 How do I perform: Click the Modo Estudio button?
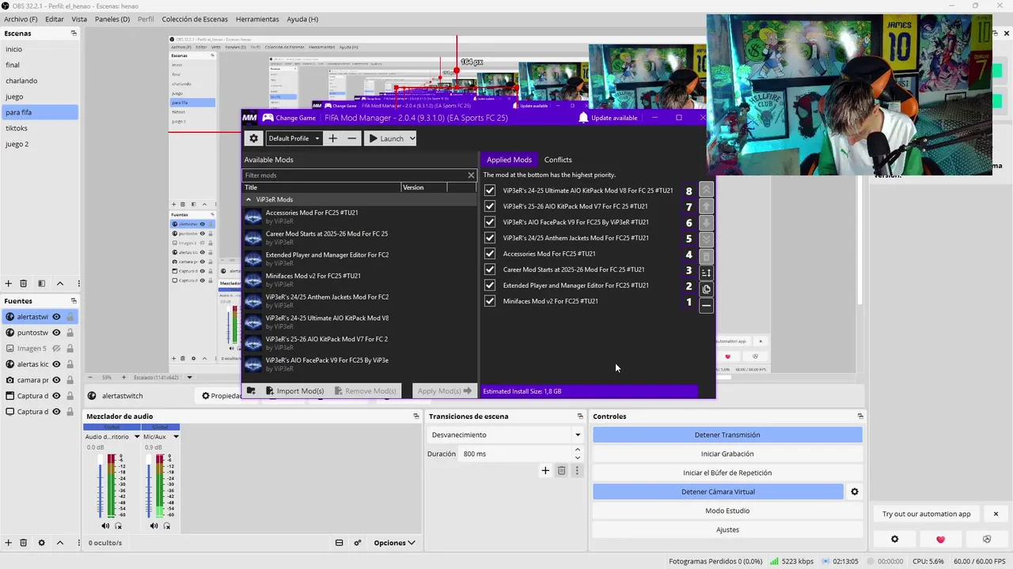click(727, 511)
